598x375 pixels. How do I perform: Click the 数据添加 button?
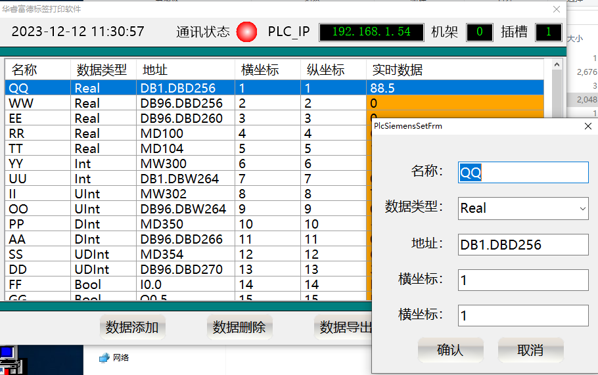pos(132,327)
